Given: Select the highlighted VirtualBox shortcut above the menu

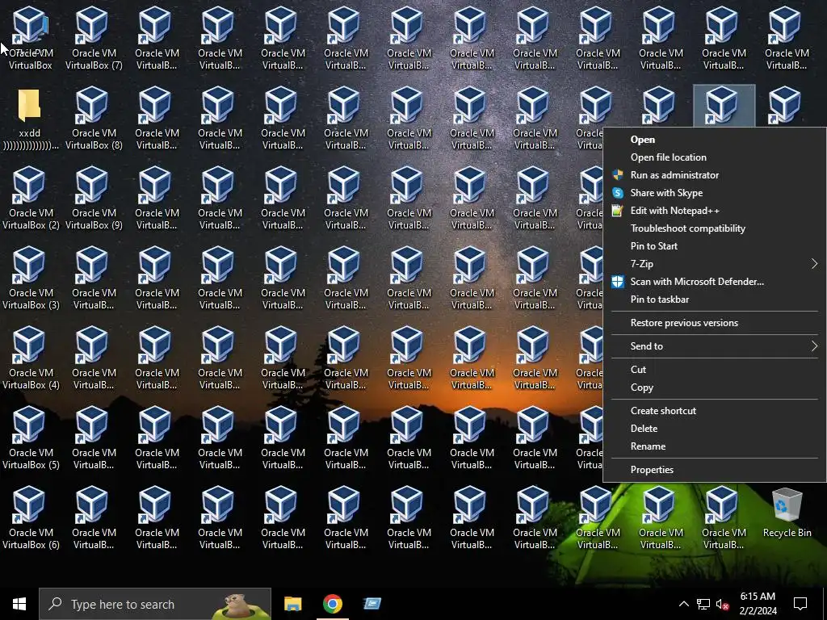Looking at the screenshot, I should pyautogui.click(x=724, y=106).
